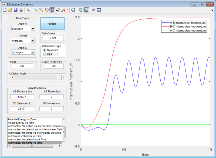Click the Update button
Screen dimensions: 216x158
[x=52, y=24]
